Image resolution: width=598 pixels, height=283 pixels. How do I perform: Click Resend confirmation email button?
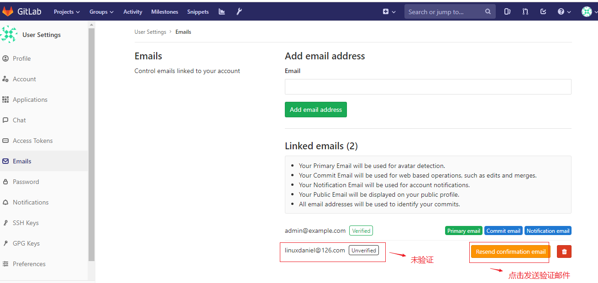(511, 252)
